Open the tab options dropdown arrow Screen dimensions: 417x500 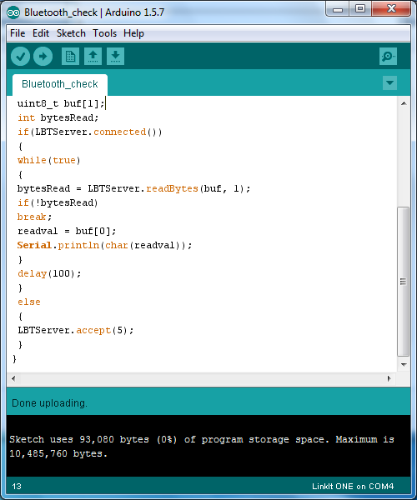click(x=389, y=82)
